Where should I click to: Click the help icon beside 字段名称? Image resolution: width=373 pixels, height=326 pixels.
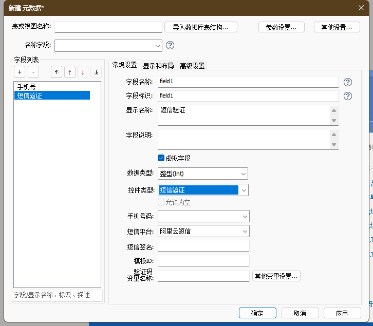[348, 82]
